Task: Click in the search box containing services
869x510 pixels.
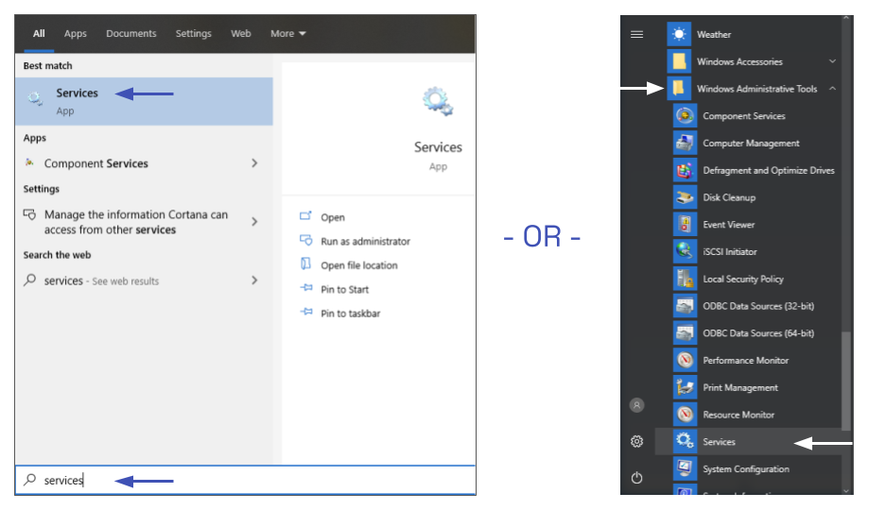Action: 245,480
